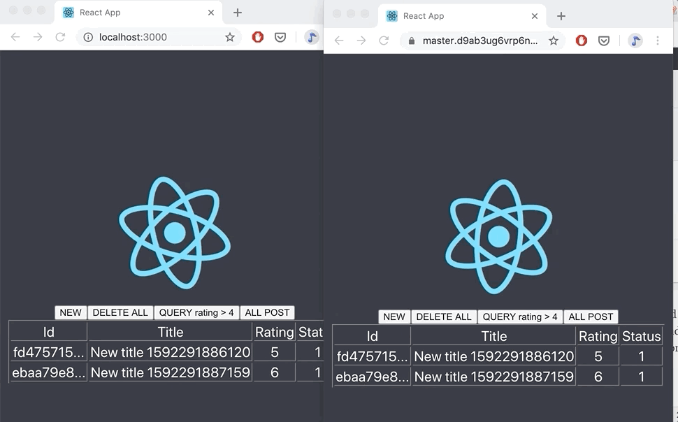Screen dimensions: 678x422
Task: Click NEW button in localhost window
Action: click(x=71, y=312)
